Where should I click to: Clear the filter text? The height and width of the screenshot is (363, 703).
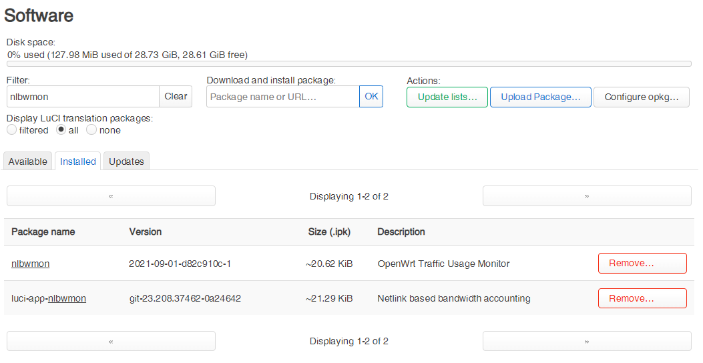click(x=176, y=96)
